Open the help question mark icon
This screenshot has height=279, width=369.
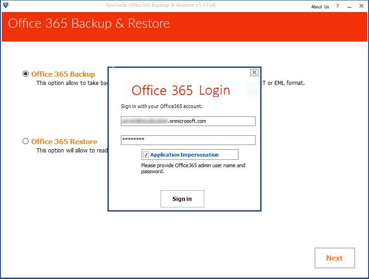(338, 6)
